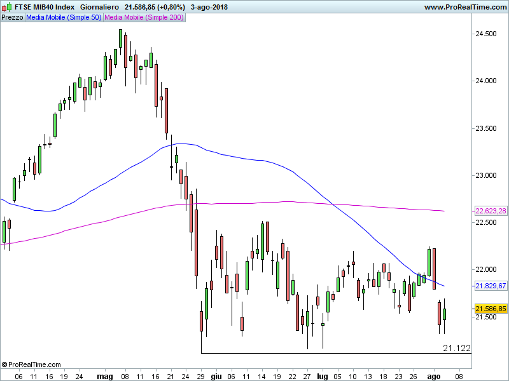This screenshot has width=509, height=381.
Task: Click the 29 date label on time axis
Action: click(201, 377)
